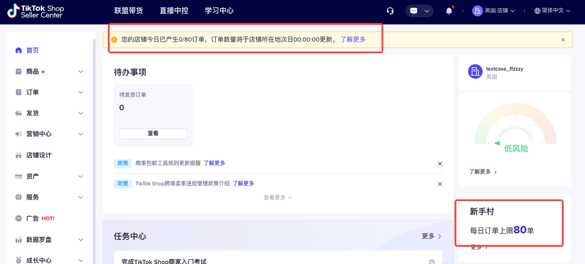
Task: Click the 广告 AD icon
Action: pyautogui.click(x=19, y=218)
